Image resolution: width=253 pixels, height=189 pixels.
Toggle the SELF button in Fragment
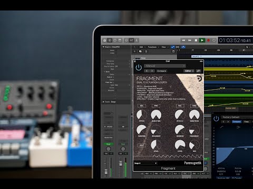coord(142,145)
